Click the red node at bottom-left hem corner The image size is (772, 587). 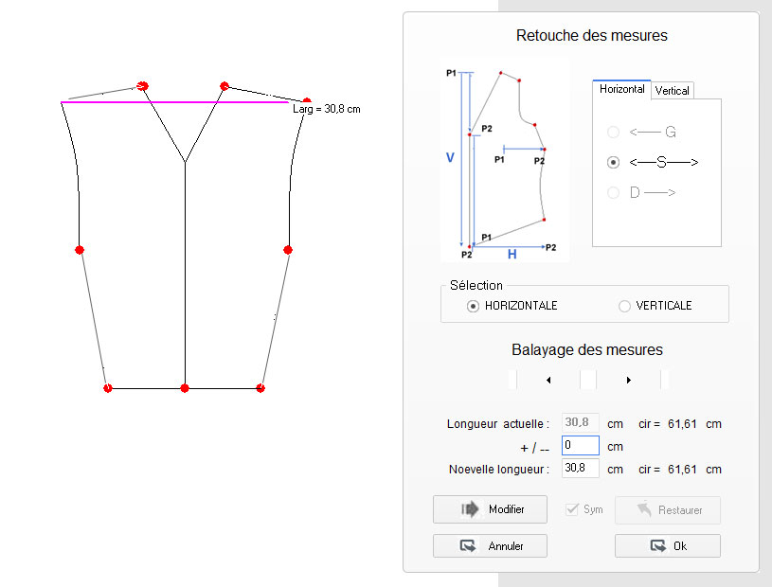108,388
